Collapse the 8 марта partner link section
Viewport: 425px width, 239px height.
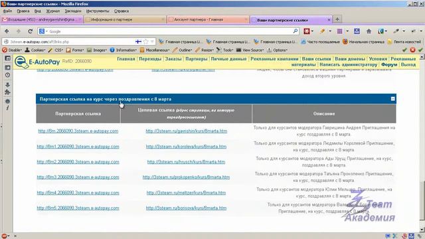(392, 99)
